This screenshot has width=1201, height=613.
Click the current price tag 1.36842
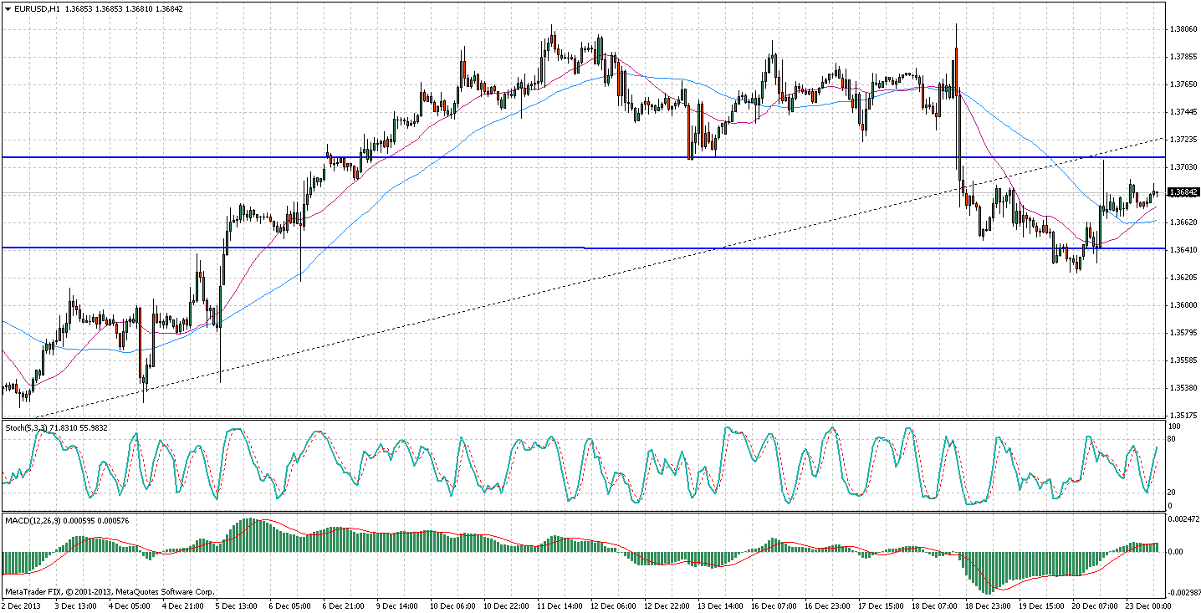[1183, 192]
